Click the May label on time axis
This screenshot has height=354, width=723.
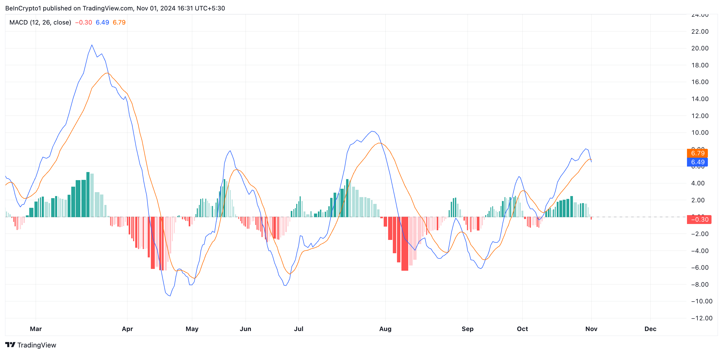pos(192,329)
